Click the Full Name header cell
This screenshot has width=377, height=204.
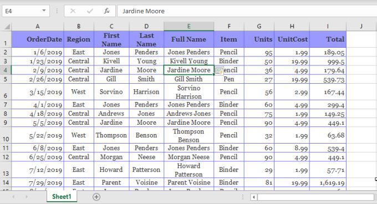tap(188, 39)
